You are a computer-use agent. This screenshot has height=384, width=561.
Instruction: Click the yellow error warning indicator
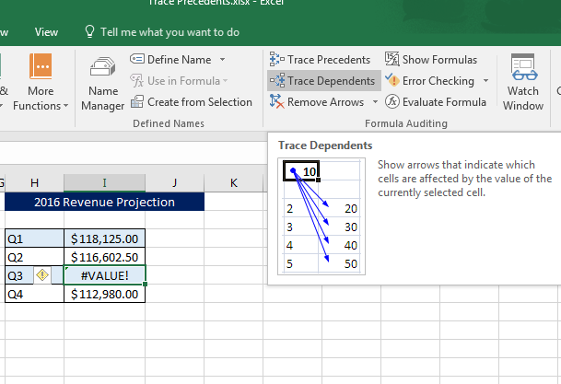tap(41, 275)
